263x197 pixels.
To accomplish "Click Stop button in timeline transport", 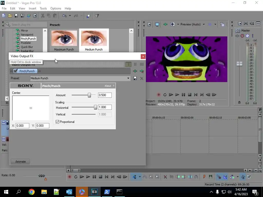I will 100,177.
